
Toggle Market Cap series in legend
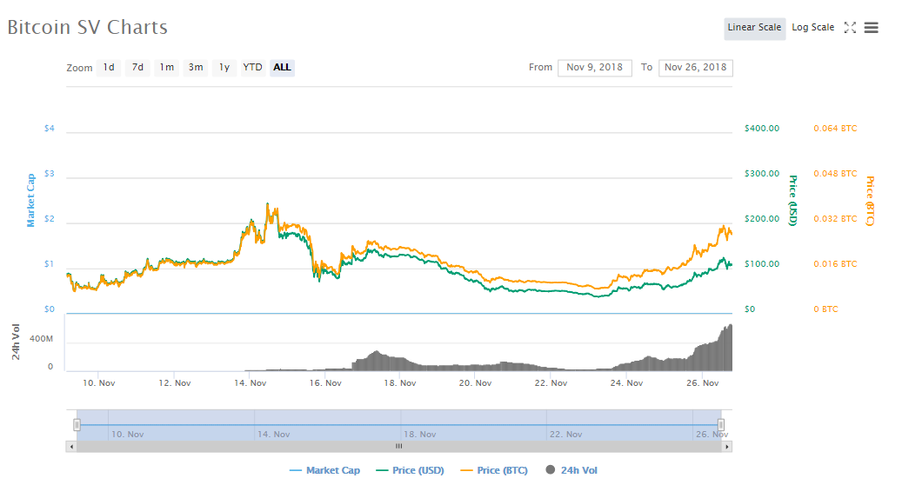click(325, 470)
